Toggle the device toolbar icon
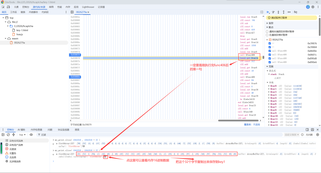The height and width of the screenshot is (173, 321). coord(8,7)
